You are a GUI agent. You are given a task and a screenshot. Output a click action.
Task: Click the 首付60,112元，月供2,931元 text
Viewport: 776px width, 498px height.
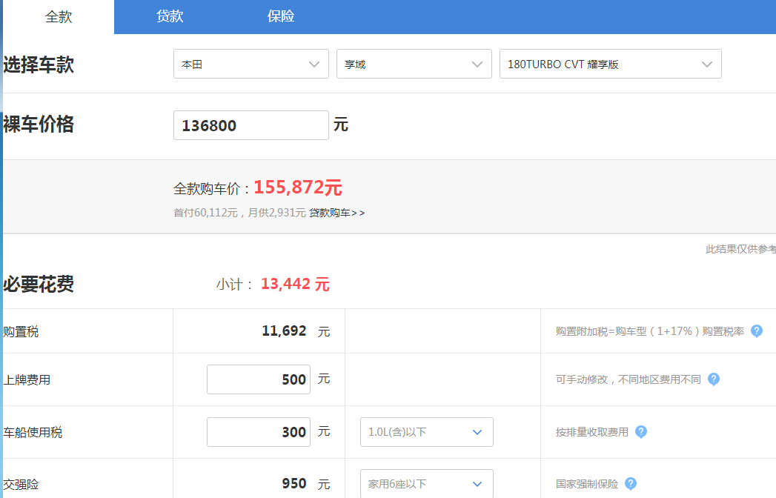[239, 213]
